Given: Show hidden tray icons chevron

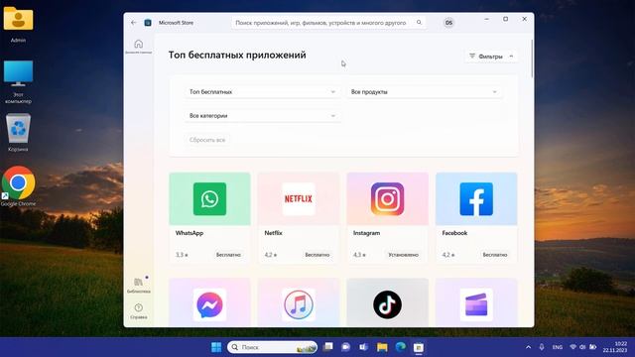Looking at the screenshot, I should coord(528,347).
